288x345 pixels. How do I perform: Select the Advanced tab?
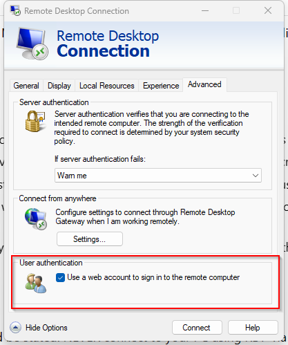[204, 84]
